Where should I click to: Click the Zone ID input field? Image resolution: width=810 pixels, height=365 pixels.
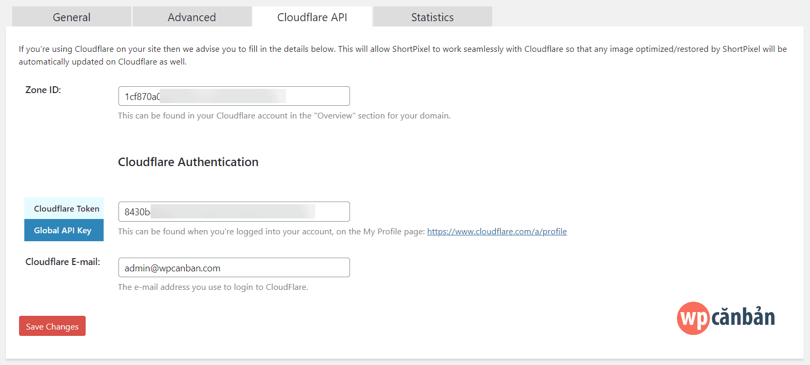234,96
